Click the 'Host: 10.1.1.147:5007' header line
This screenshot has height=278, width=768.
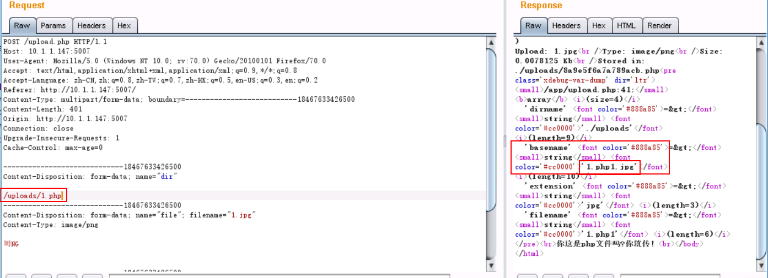point(46,51)
